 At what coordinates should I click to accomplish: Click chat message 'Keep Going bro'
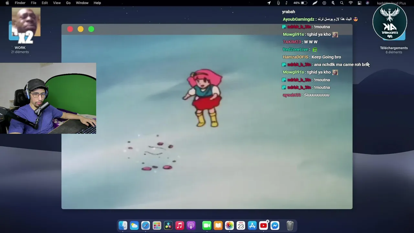326,57
